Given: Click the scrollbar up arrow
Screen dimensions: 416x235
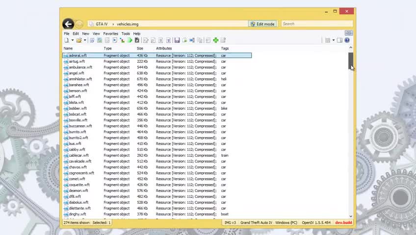Looking at the screenshot, I should click(x=351, y=47).
